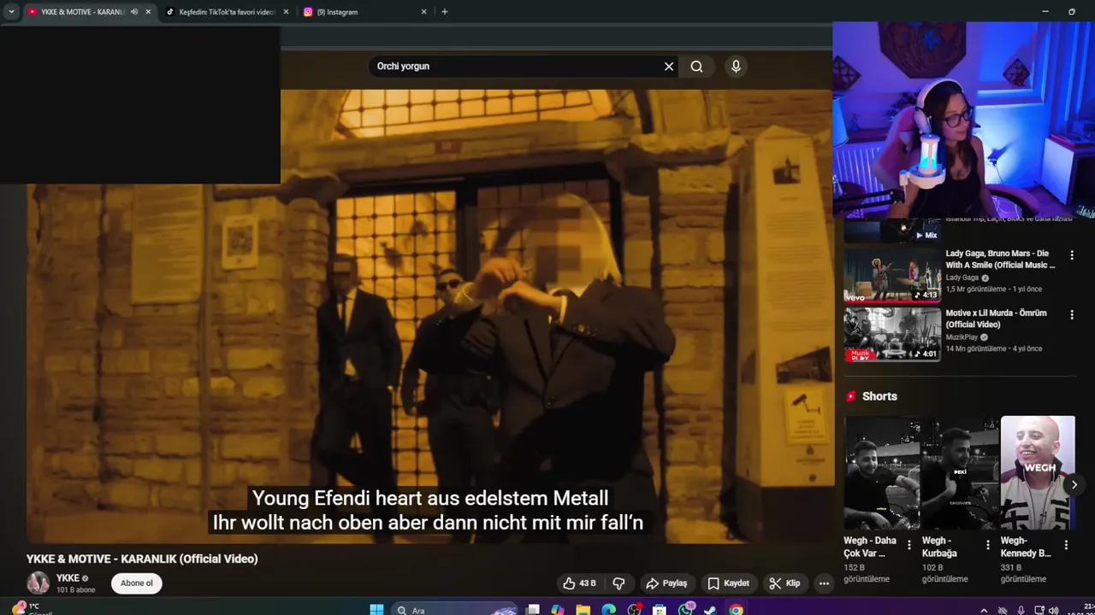Open network status tray icon
This screenshot has height=615, width=1095.
click(1039, 610)
